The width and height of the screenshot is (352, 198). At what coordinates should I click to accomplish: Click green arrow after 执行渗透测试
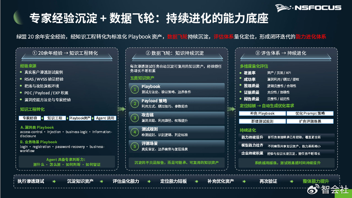[x=54, y=181]
